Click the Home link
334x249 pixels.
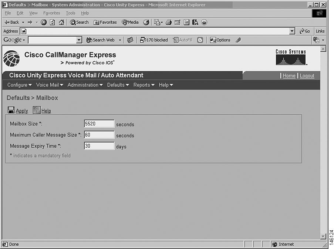pos(289,75)
